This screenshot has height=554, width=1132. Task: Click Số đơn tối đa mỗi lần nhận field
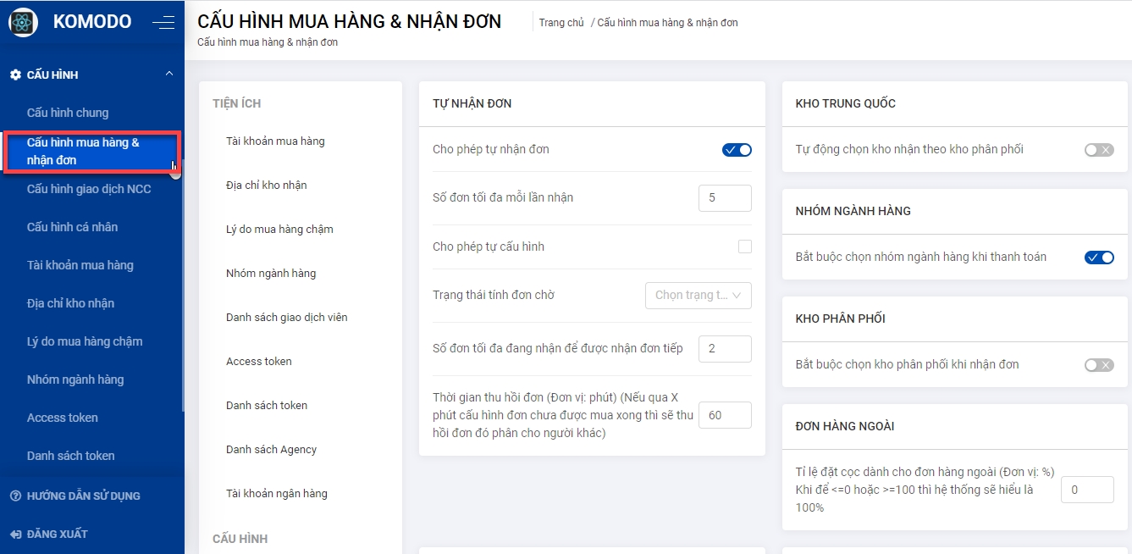pyautogui.click(x=725, y=197)
